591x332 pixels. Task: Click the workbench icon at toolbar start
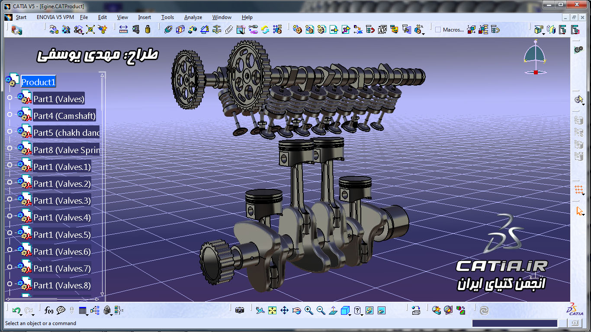(17, 29)
